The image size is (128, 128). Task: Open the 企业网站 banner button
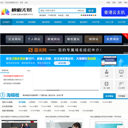(x=15, y=39)
